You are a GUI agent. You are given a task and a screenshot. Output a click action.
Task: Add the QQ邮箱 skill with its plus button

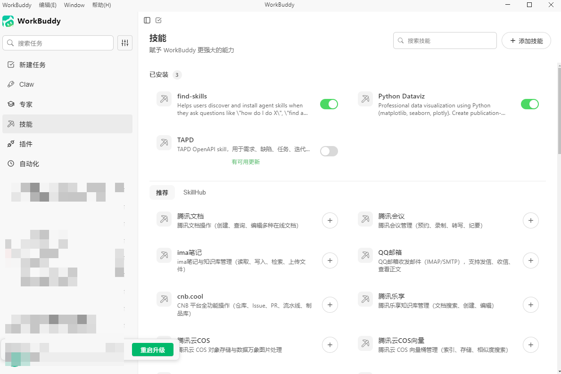coord(530,260)
